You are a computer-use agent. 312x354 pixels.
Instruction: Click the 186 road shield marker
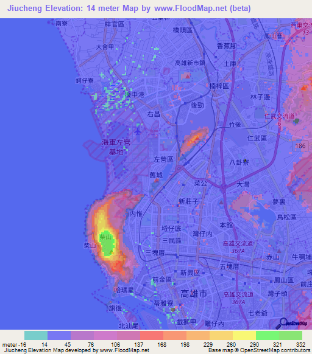tap(300, 146)
